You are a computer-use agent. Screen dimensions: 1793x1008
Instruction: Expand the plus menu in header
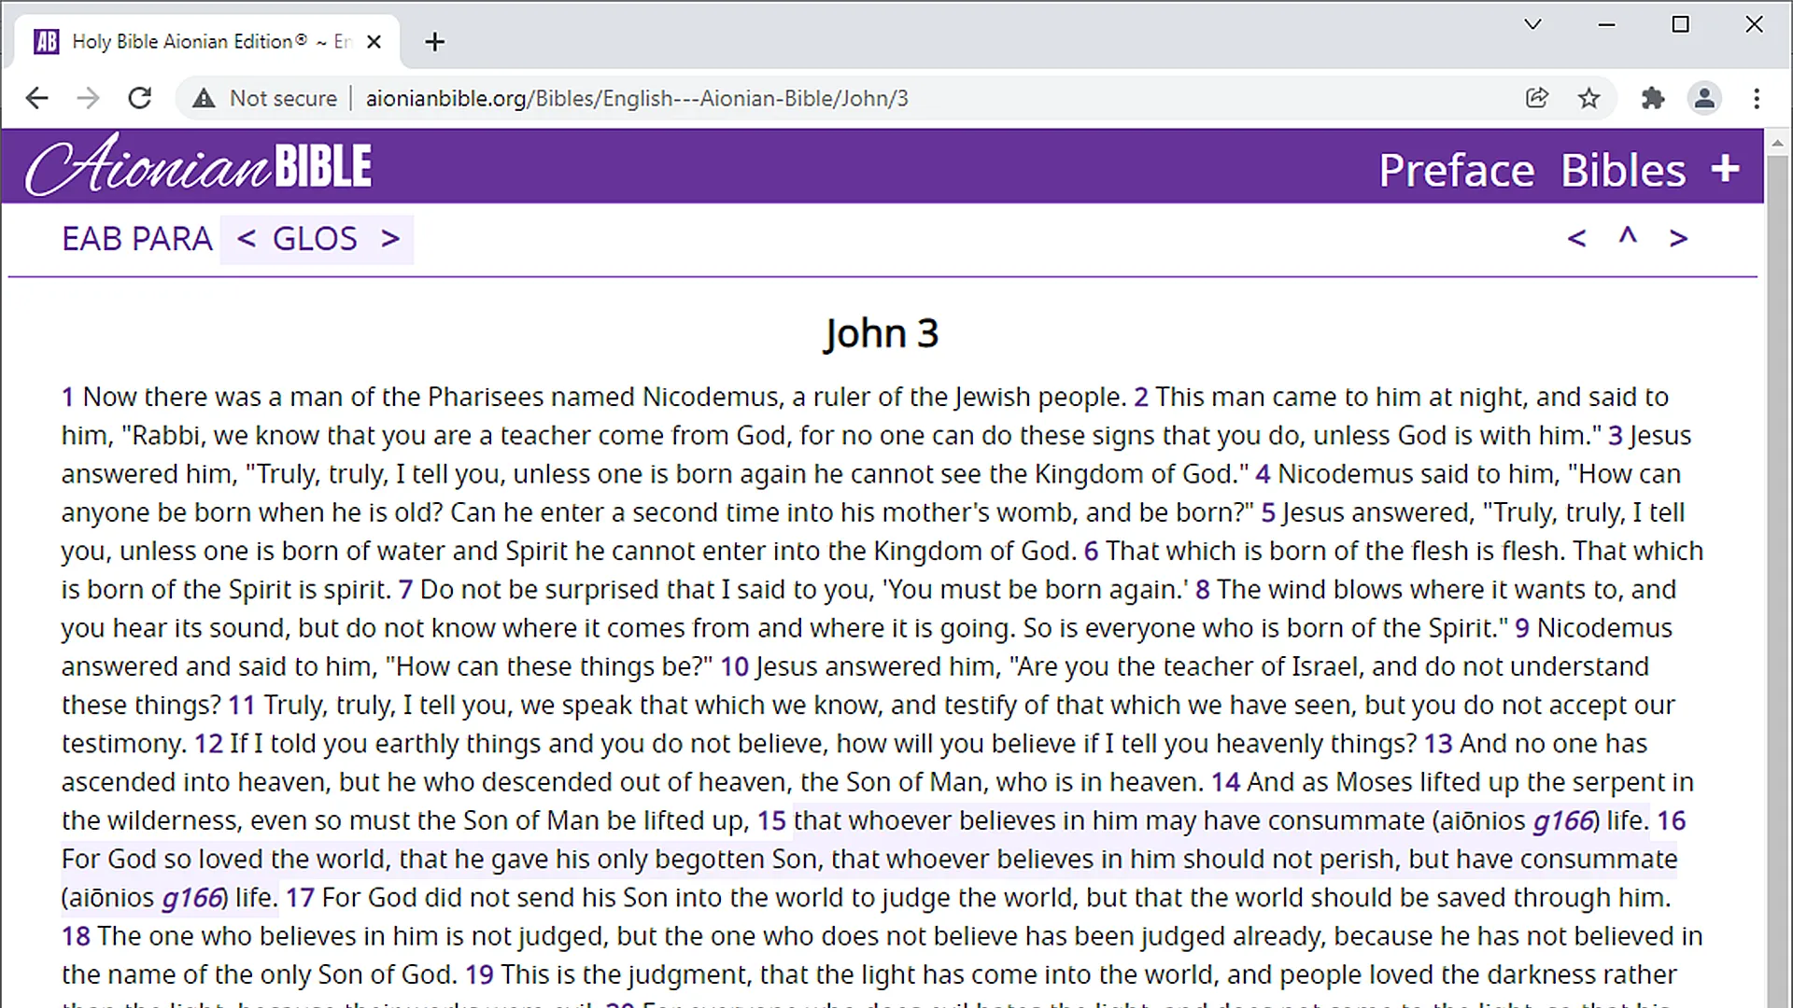(1725, 169)
